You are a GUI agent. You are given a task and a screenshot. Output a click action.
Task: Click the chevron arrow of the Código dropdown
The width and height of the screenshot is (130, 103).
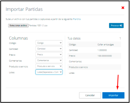point(61,43)
